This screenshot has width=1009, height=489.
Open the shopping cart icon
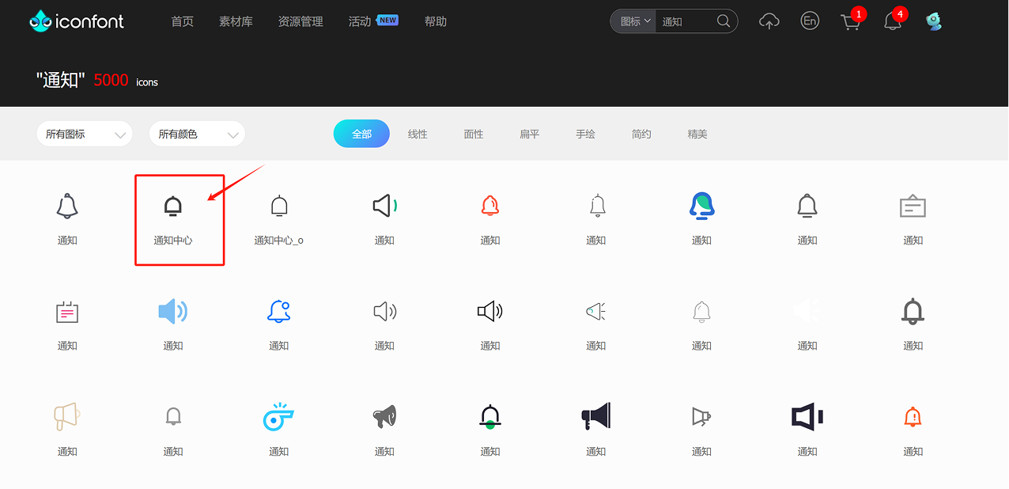coord(851,22)
